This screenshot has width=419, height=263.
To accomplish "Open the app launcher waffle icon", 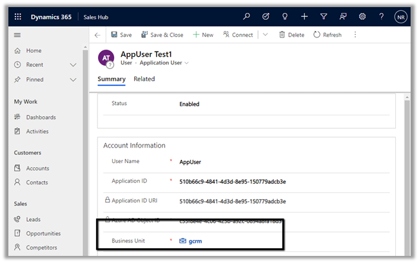I will [x=17, y=17].
